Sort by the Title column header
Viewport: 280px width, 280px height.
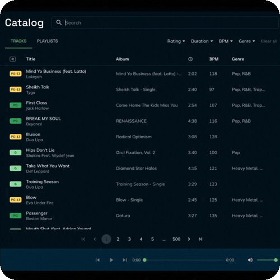click(31, 59)
